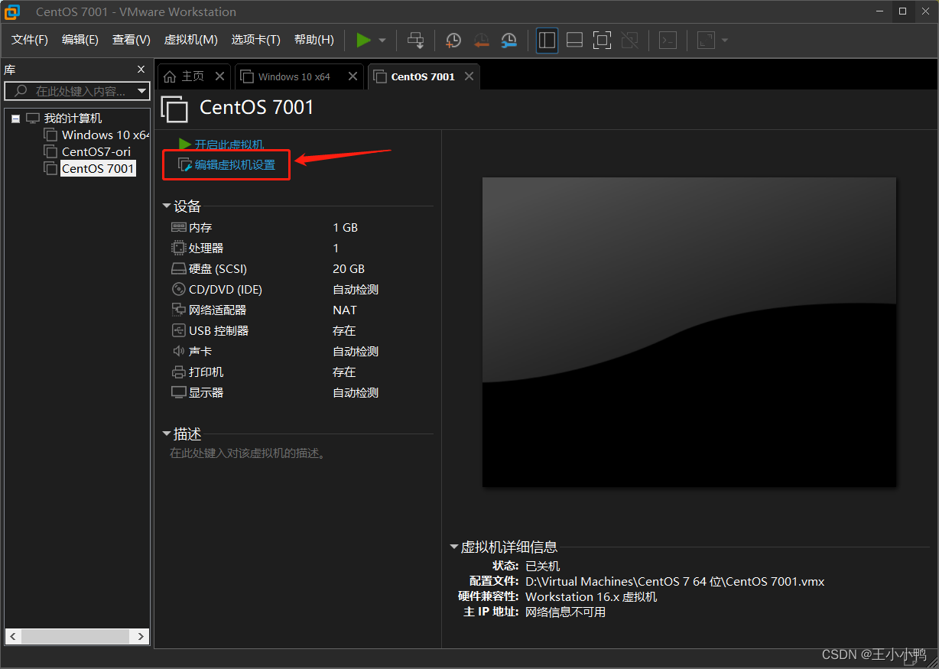Click the 内存 value 1 GB
The width and height of the screenshot is (939, 669).
pyautogui.click(x=345, y=228)
